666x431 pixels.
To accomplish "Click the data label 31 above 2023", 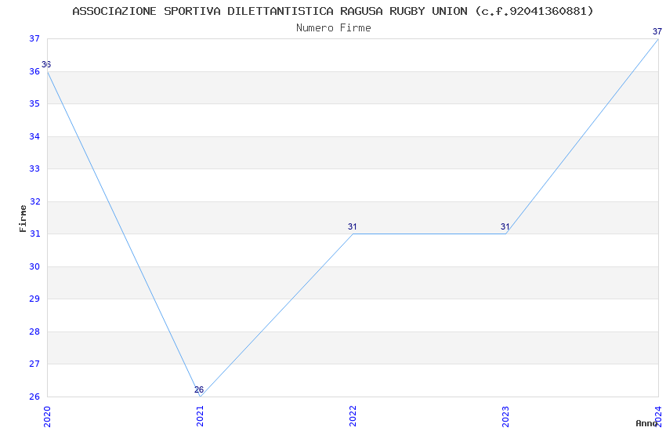I will [505, 227].
